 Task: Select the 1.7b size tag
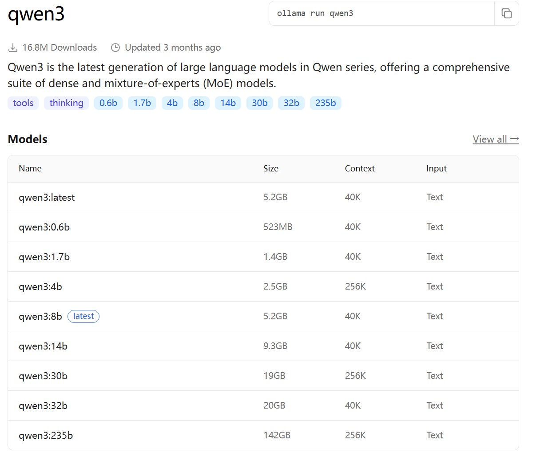point(142,103)
